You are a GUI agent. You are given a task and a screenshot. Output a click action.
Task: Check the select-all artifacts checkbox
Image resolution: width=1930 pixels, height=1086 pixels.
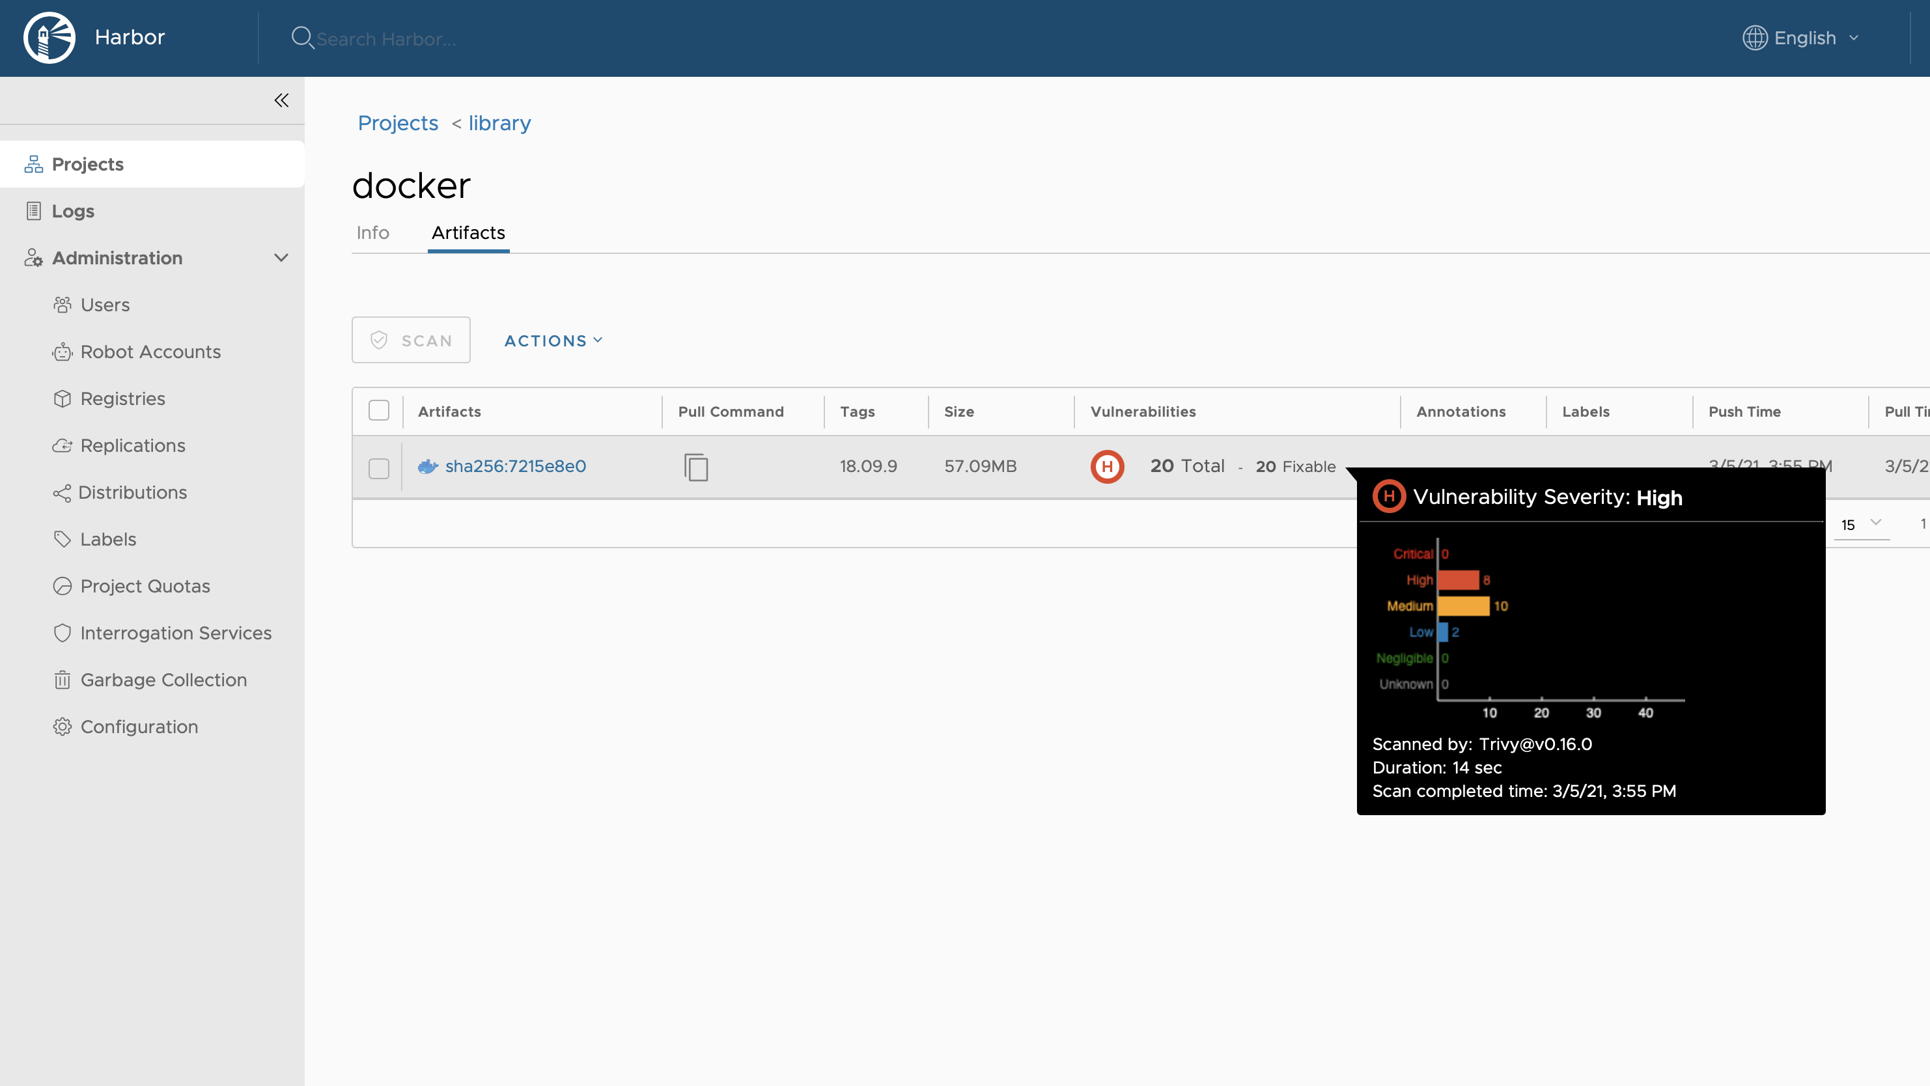[379, 410]
